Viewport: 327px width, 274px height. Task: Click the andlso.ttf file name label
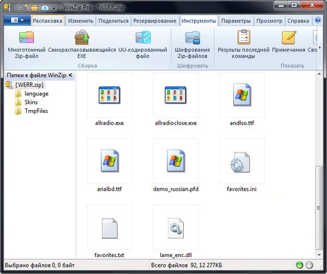coord(242,123)
